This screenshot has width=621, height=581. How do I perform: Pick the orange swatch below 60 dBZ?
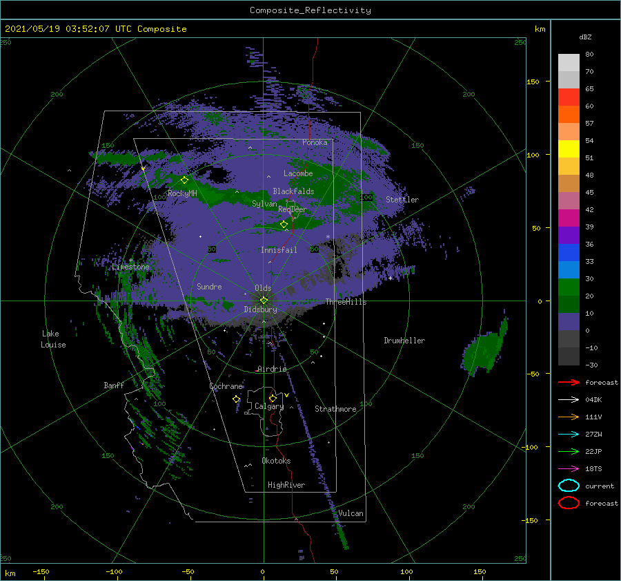pyautogui.click(x=569, y=114)
